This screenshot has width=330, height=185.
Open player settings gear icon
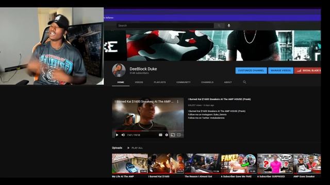[x=167, y=135]
